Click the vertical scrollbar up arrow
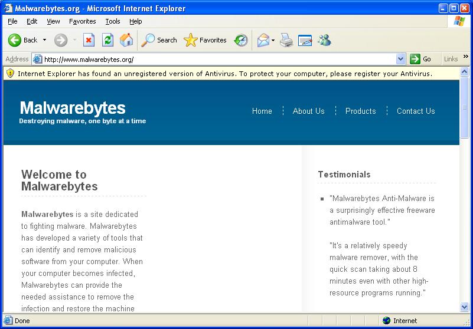The height and width of the screenshot is (329, 473). [464, 72]
